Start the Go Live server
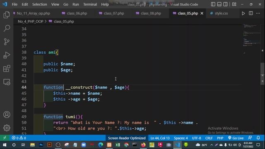 236,138
